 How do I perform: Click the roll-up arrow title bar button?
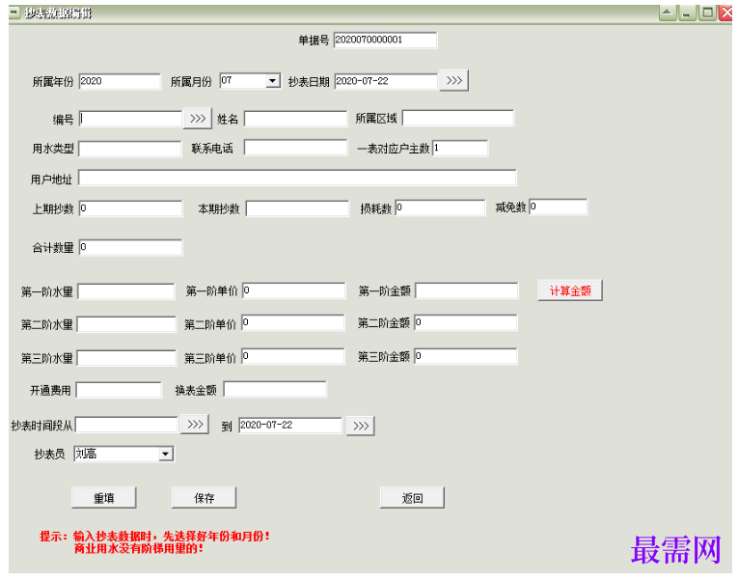pos(667,13)
